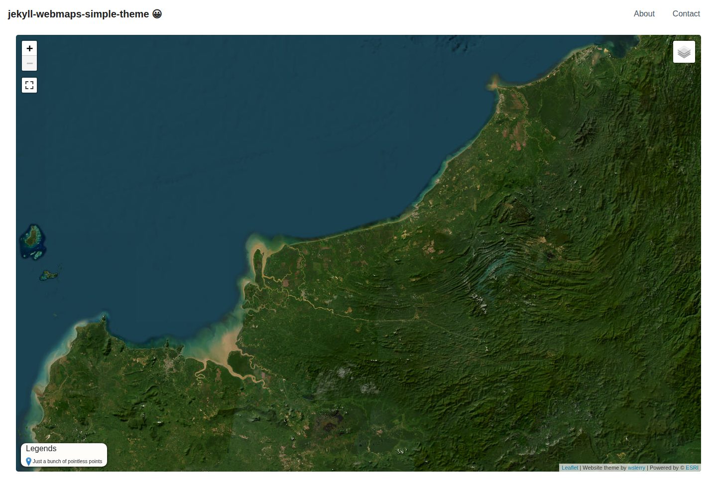
Task: Click the zoom out minus button
Action: tap(29, 63)
